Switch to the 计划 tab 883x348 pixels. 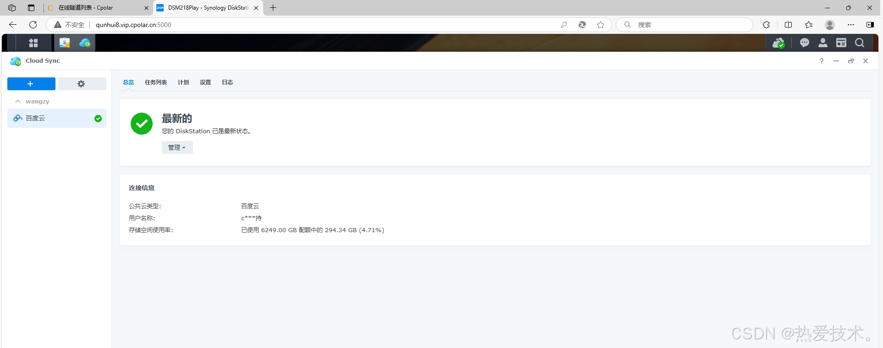point(183,82)
